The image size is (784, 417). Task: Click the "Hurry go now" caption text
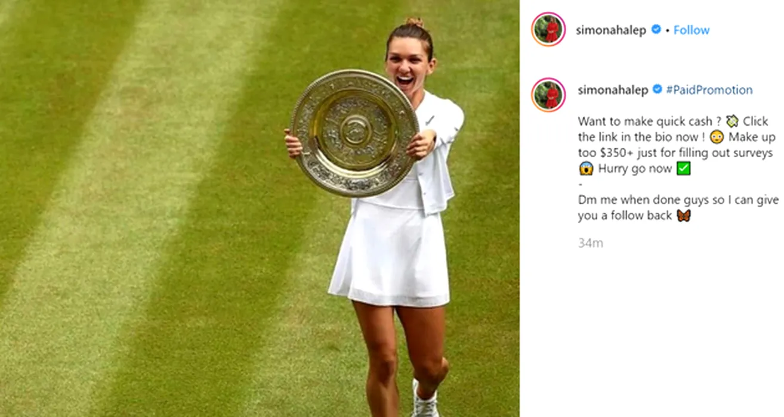tap(634, 169)
